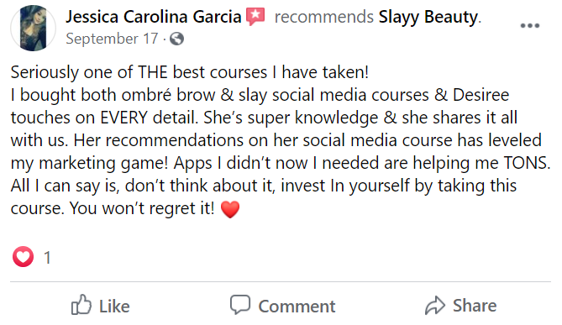Open the Slayy Beauty page link
562x325 pixels.
tap(428, 17)
